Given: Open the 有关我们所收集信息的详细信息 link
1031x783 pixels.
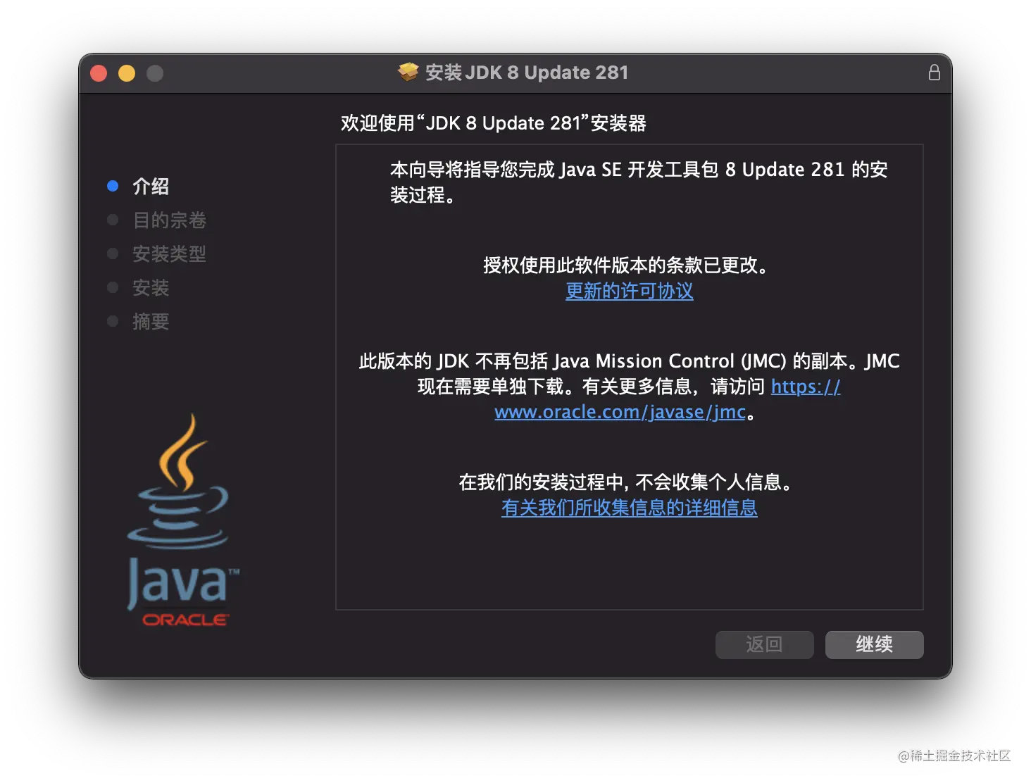Looking at the screenshot, I should click(x=629, y=508).
